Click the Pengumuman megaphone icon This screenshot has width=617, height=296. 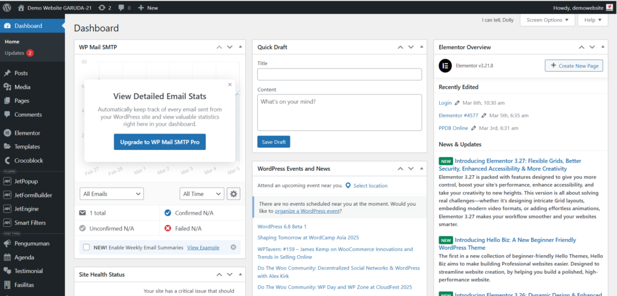[x=7, y=243]
